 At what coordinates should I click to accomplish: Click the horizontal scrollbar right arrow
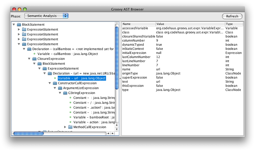[113, 133]
